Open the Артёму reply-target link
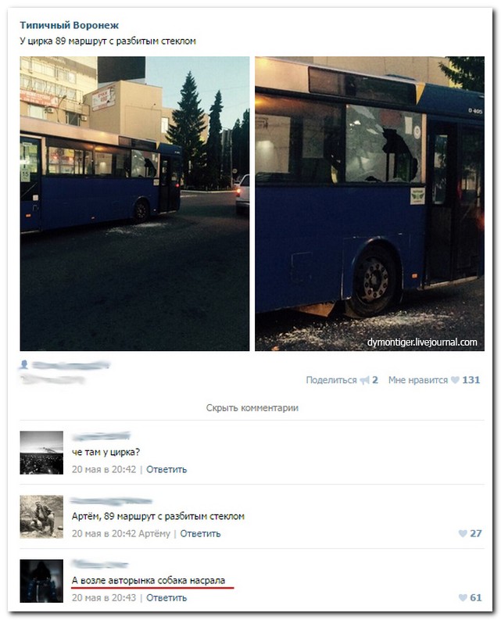Image resolution: width=501 pixels, height=620 pixels. [155, 533]
